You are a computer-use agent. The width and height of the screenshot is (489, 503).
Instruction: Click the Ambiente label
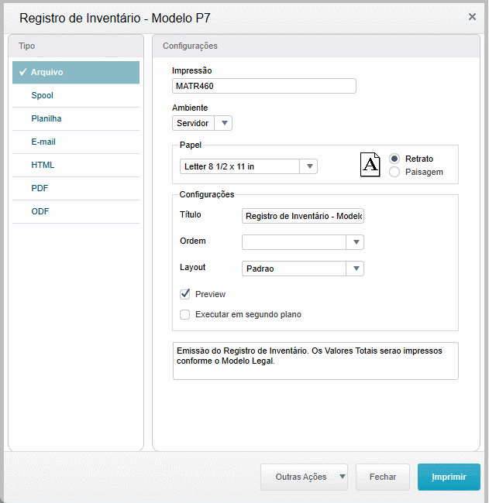[190, 108]
